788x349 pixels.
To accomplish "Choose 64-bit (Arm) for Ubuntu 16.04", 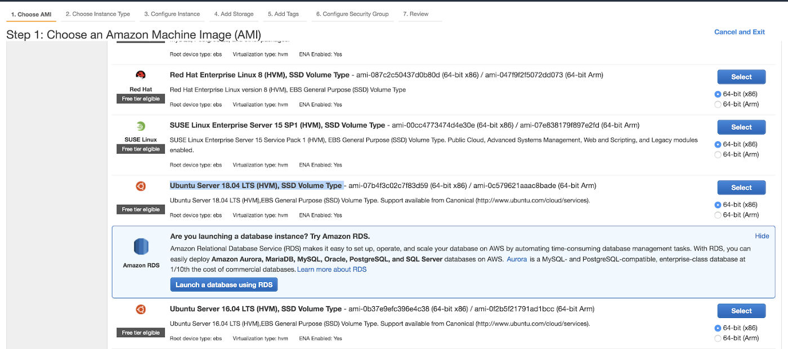I will click(x=718, y=338).
